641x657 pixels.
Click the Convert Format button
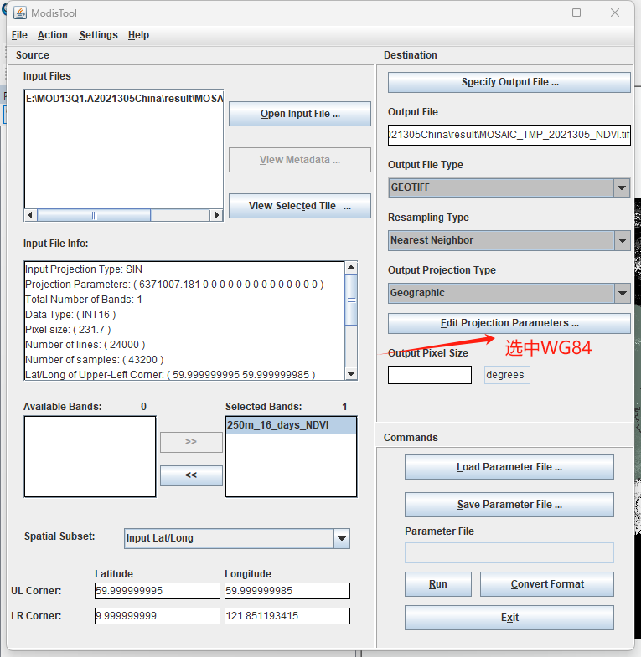click(547, 584)
